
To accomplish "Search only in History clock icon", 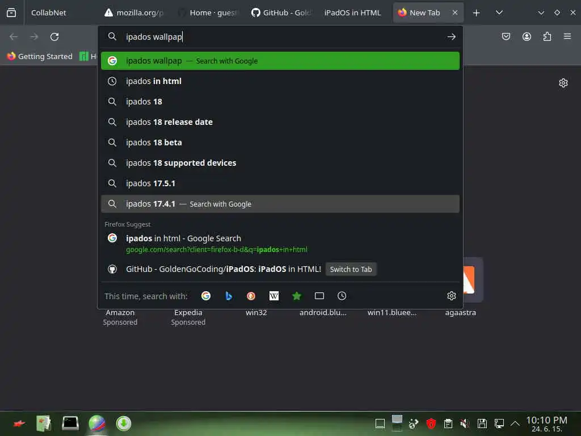I will 342,296.
